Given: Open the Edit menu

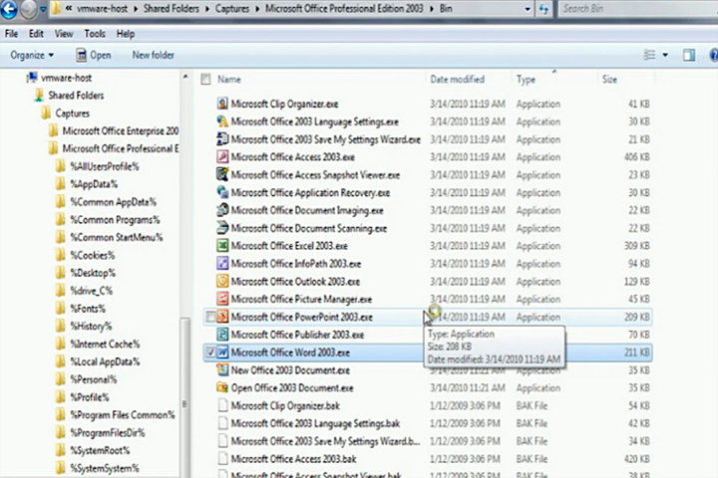Looking at the screenshot, I should pos(36,34).
